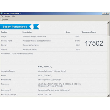Image resolution: width=110 pixels, height=110 pixels.
Task: Click the Core i7-4770K CPU value
Action: [x=59, y=84]
